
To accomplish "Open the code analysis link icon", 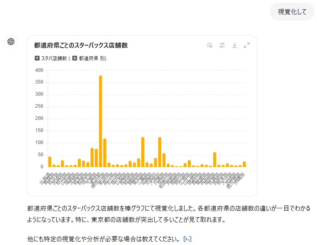I will coord(187,239).
